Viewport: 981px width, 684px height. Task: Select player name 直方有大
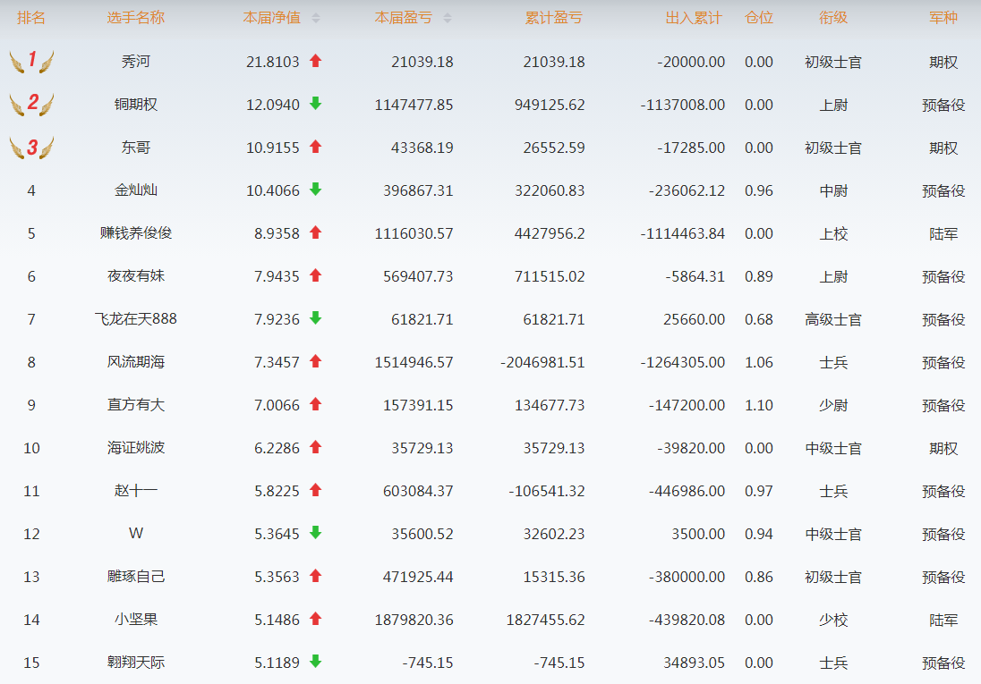click(x=136, y=404)
